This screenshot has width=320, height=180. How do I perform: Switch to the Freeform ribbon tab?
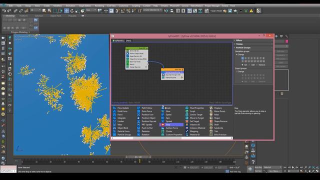[23, 15]
